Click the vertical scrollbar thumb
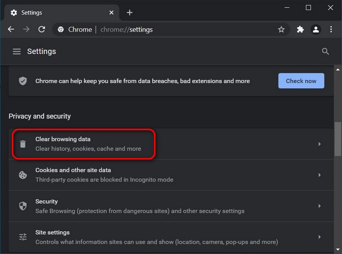 click(x=338, y=139)
